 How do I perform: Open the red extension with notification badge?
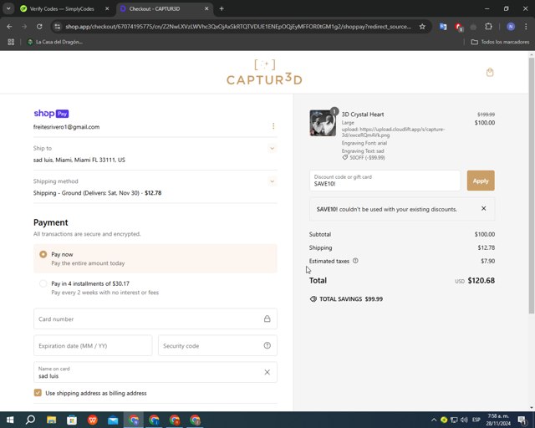459,27
